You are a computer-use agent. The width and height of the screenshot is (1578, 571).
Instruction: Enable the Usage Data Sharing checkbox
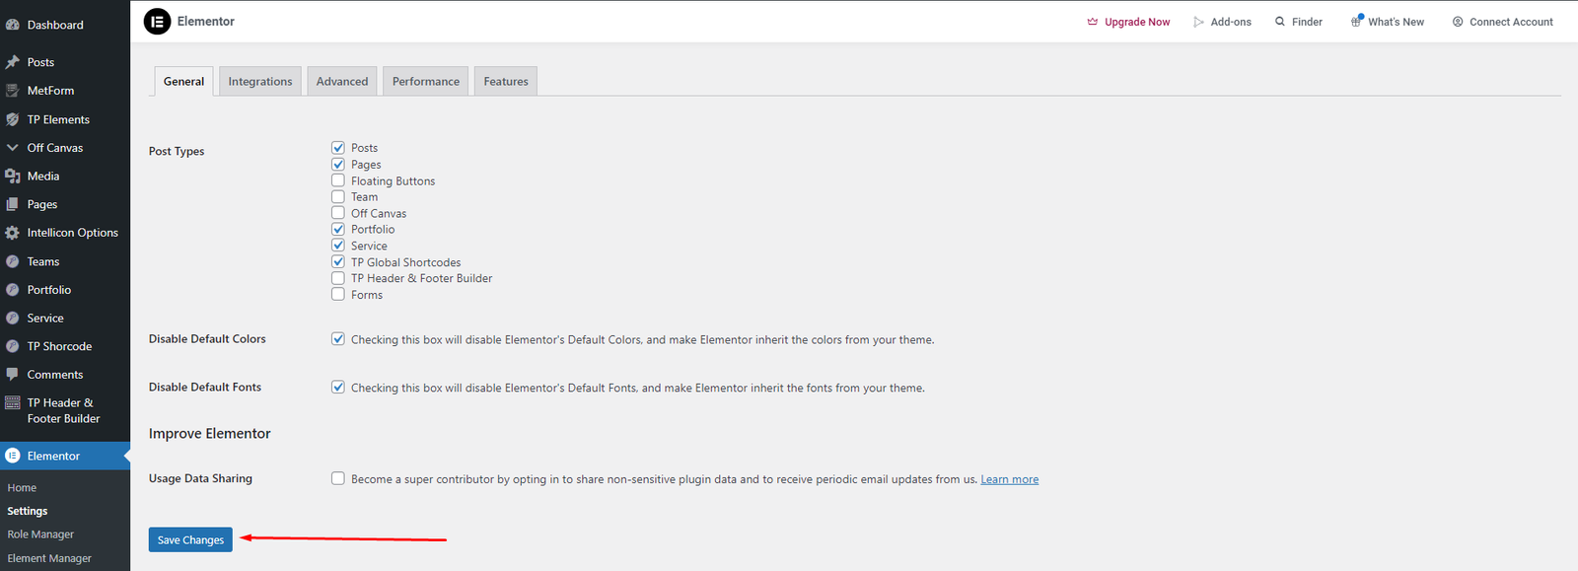[x=338, y=478]
